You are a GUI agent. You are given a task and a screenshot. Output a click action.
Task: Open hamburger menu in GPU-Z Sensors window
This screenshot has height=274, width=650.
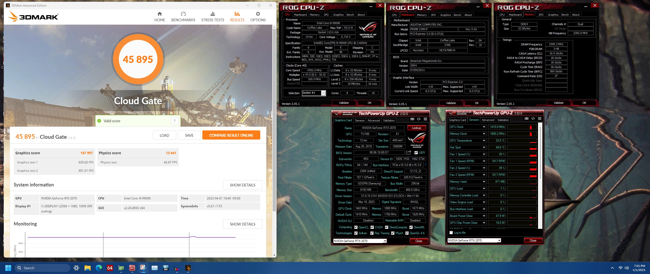click(540, 118)
